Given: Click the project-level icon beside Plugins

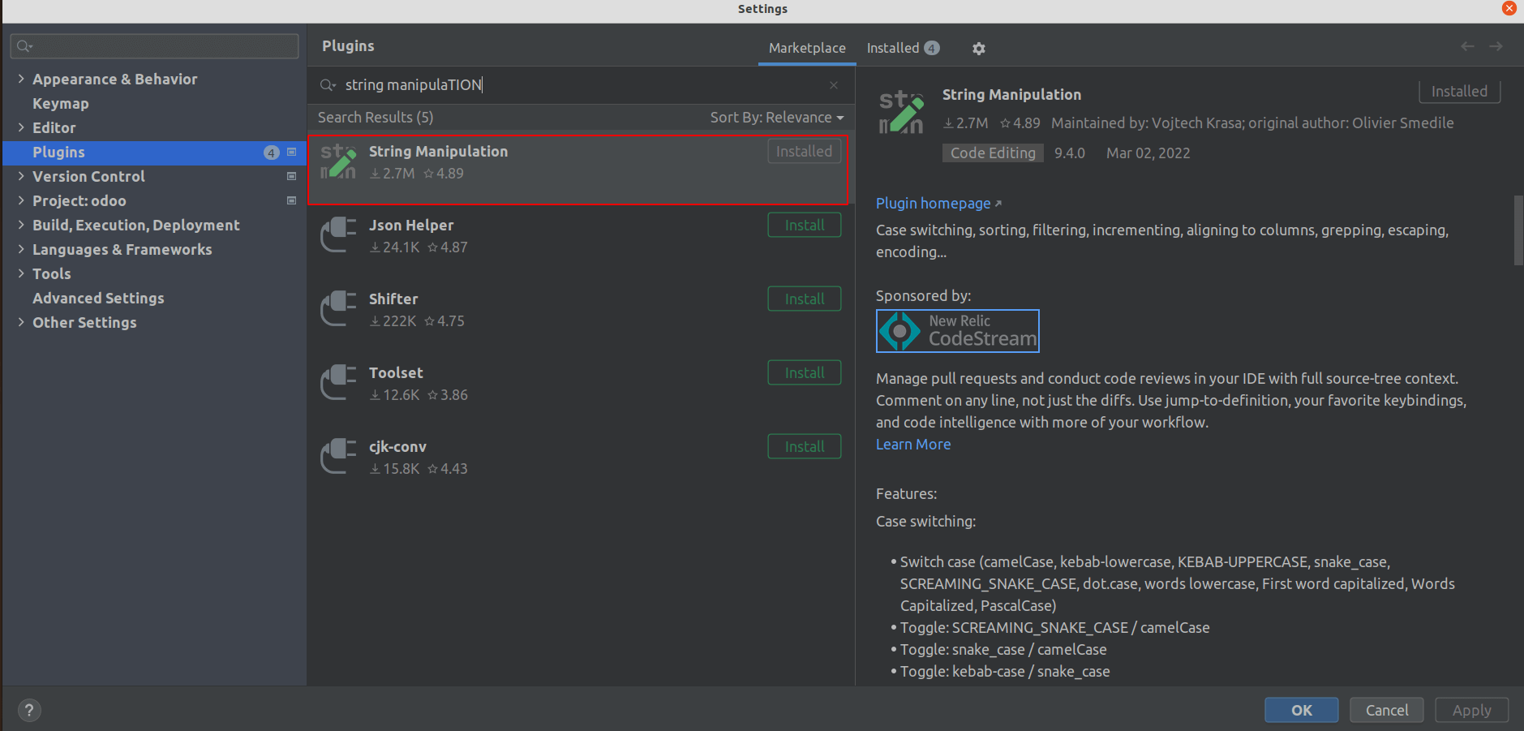Looking at the screenshot, I should click(x=292, y=152).
